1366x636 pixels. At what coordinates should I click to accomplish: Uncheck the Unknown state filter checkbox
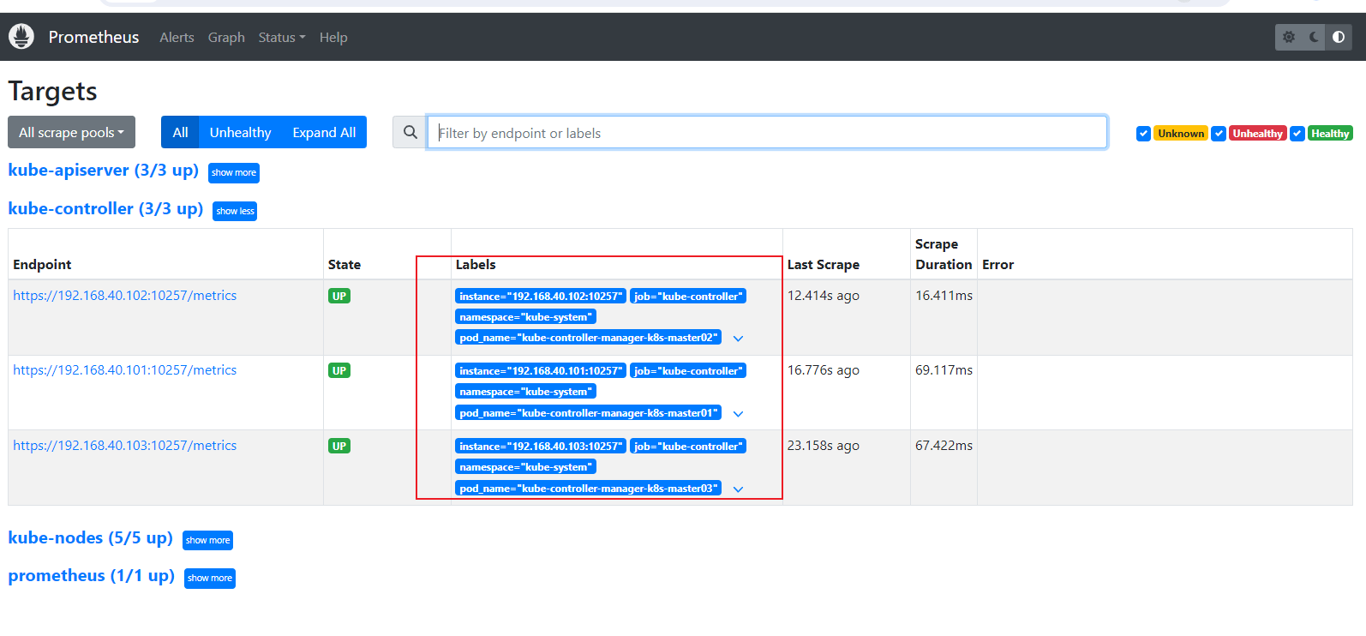(x=1143, y=134)
